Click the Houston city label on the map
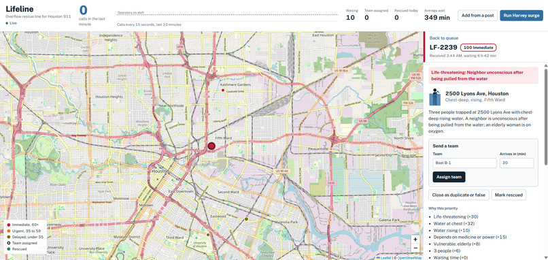Screen dimensions: 548x260 (x=160, y=172)
